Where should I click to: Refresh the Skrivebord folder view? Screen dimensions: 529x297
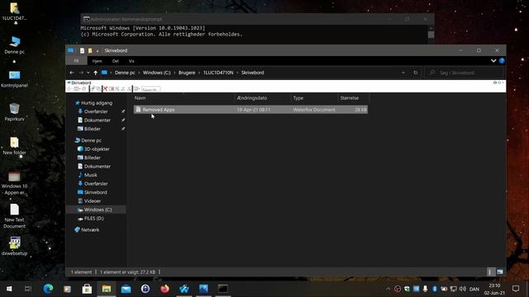point(415,73)
